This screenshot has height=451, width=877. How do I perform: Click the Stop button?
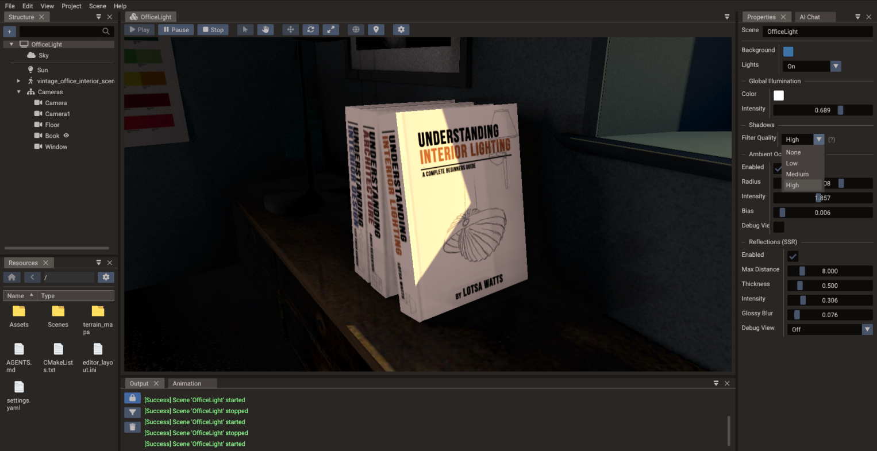(x=213, y=30)
